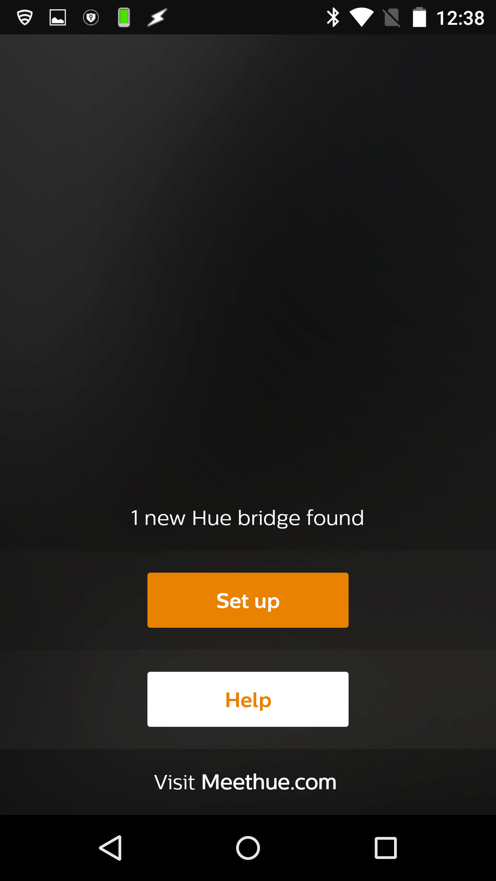Tap the picture notification icon
Viewport: 496px width, 881px height.
point(58,18)
